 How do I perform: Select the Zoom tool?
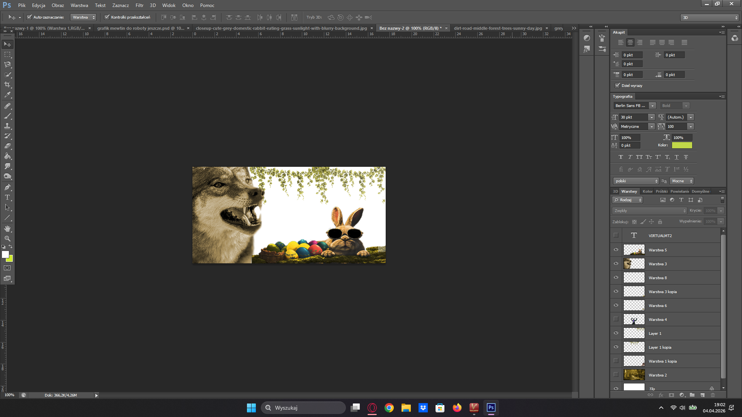[7, 239]
